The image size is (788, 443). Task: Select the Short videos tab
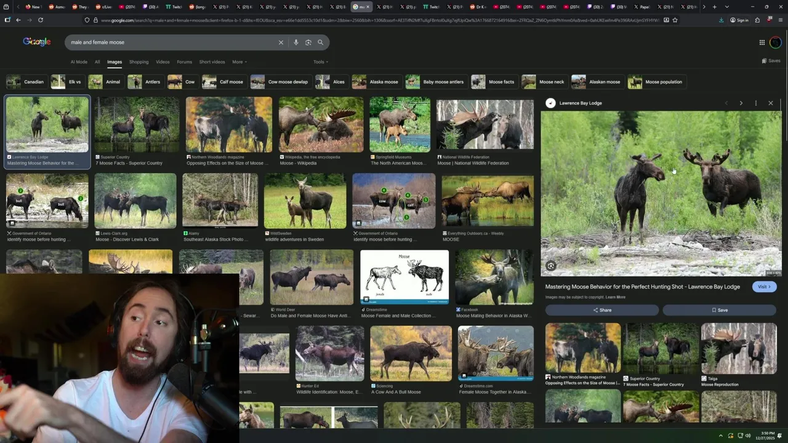coord(212,62)
